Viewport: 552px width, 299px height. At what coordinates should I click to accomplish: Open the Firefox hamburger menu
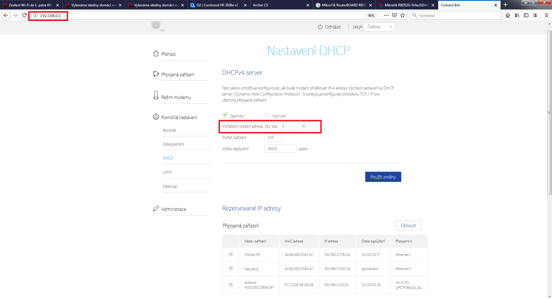(547, 15)
